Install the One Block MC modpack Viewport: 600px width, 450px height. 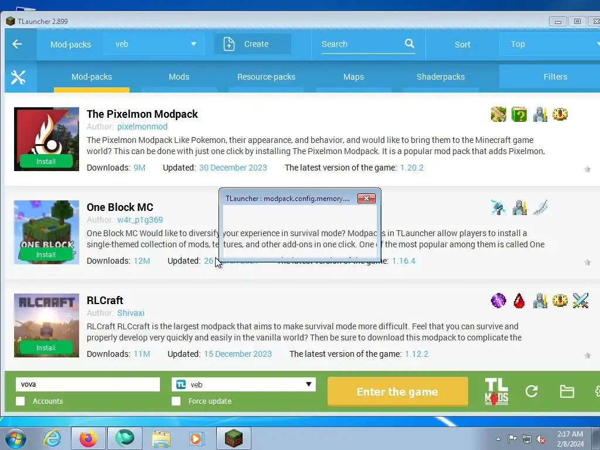pos(46,254)
